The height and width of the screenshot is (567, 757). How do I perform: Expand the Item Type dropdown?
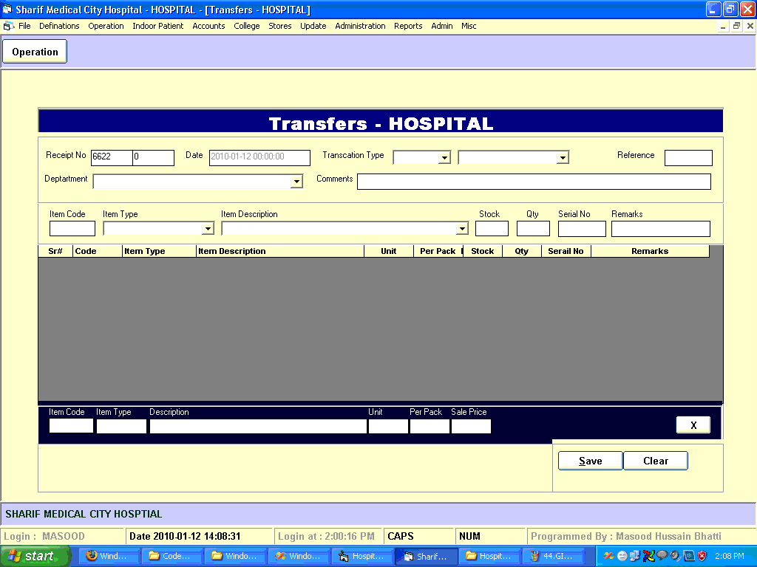tap(208, 229)
